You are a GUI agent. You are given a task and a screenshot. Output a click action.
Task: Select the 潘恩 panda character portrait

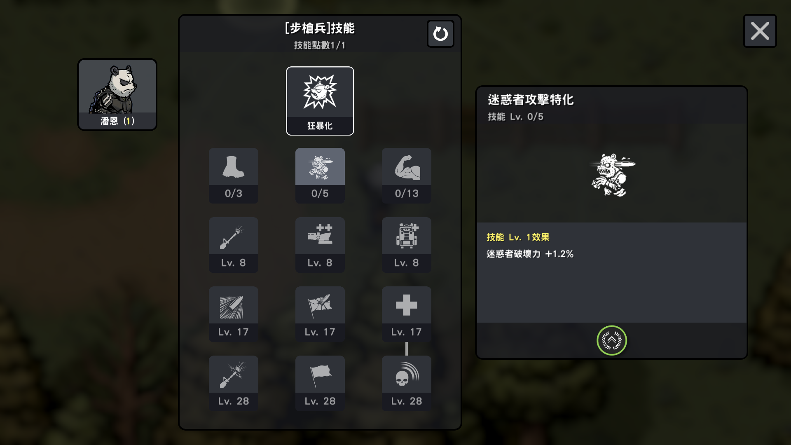point(117,94)
